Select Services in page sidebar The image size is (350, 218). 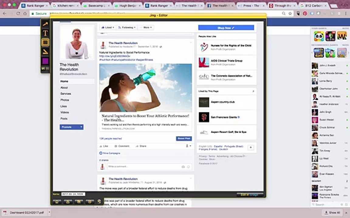pos(66,94)
